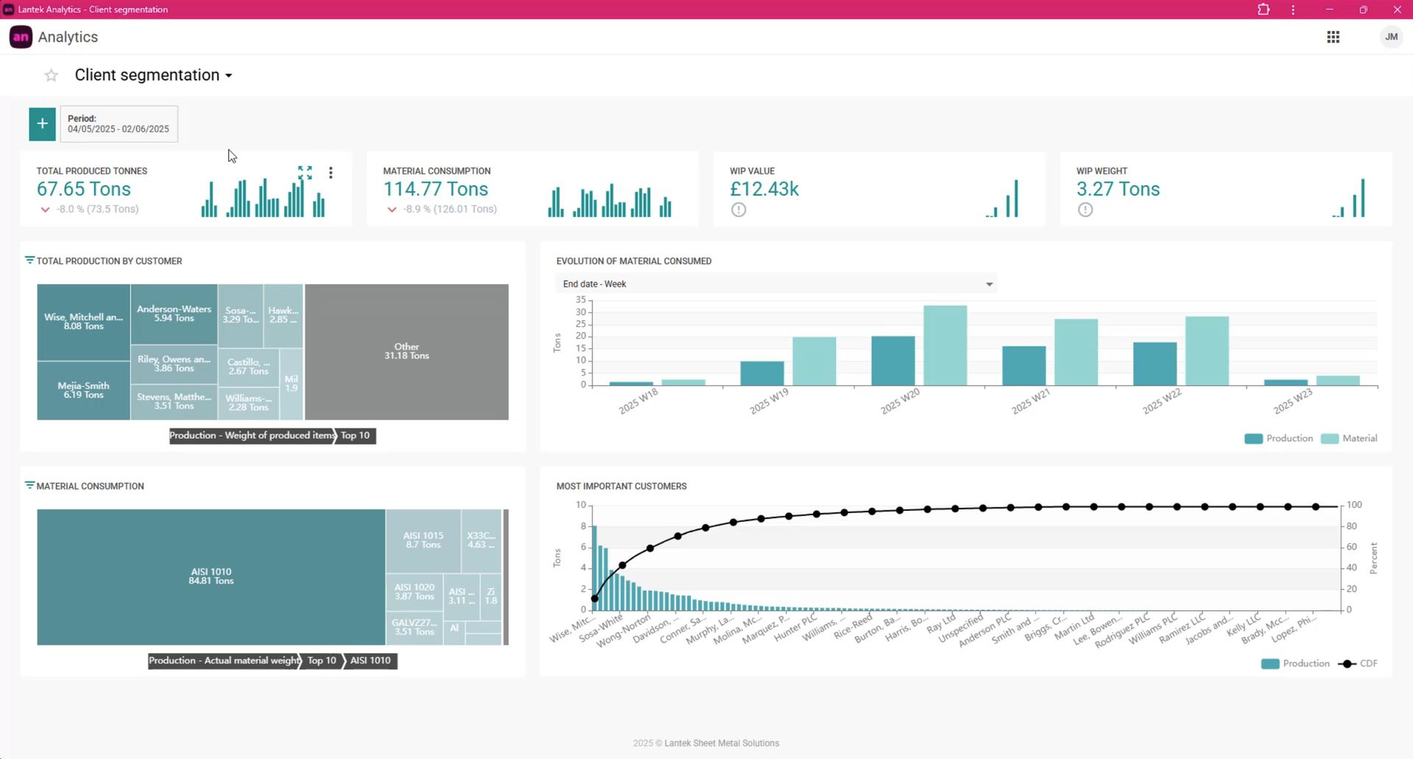1413x759 pixels.
Task: Click the WIP Value sparkline chart
Action: [x=1002, y=199]
